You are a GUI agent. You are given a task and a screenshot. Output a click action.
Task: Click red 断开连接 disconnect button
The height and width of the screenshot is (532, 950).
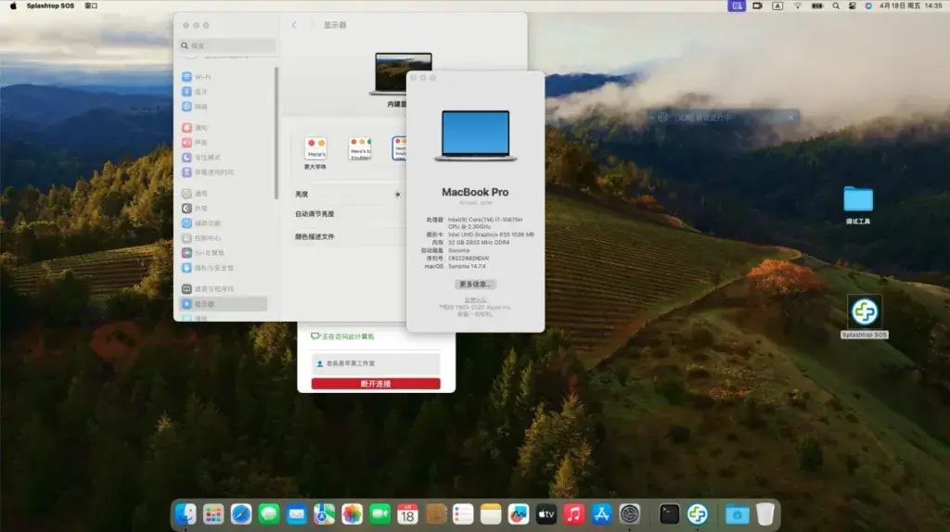pos(376,384)
